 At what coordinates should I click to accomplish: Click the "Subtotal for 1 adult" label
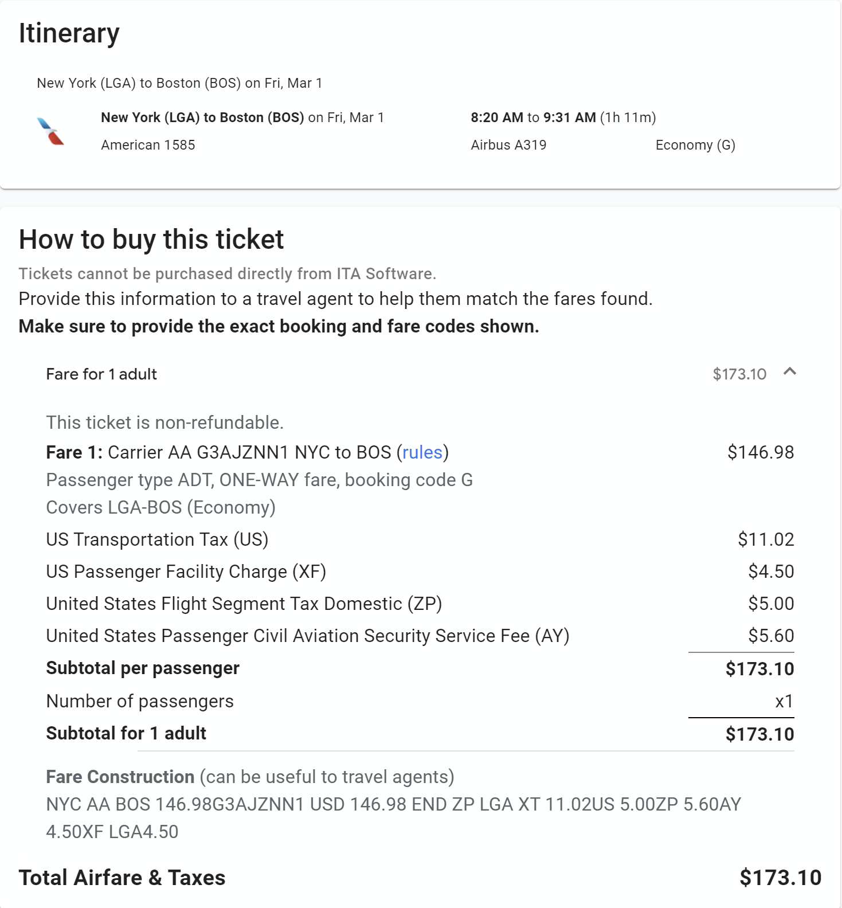click(126, 734)
